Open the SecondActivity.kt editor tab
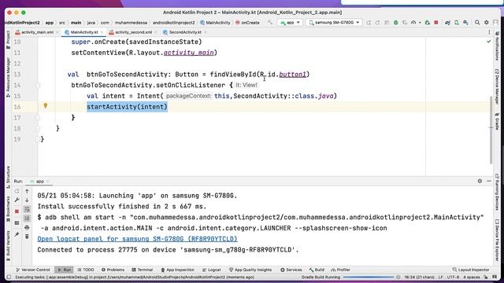This screenshot has width=504, height=283. click(x=185, y=32)
